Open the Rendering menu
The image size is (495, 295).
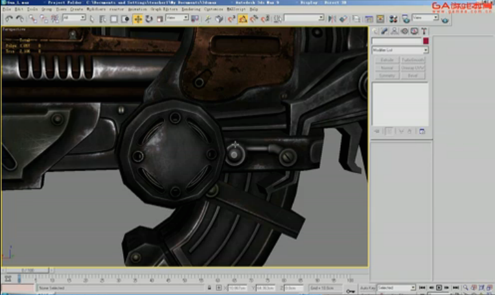(191, 9)
